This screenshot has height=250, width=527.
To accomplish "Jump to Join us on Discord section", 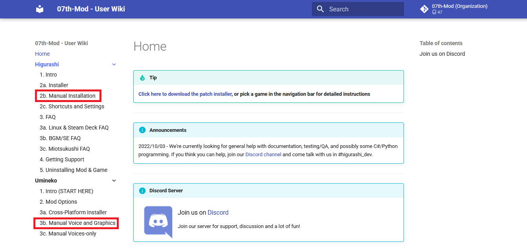I will [x=442, y=54].
